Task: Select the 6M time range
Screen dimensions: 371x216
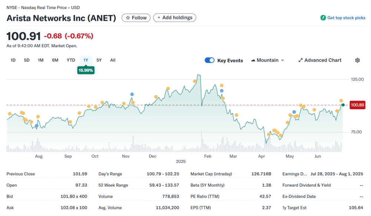Action: click(55, 60)
